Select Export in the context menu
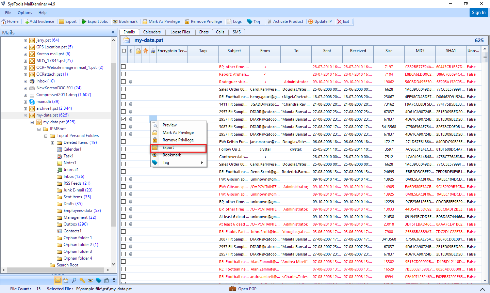 click(x=178, y=148)
